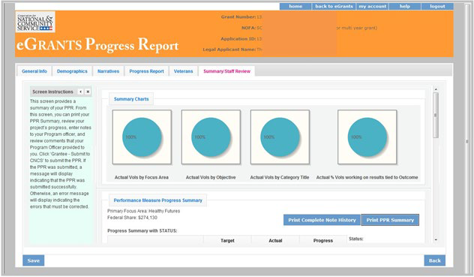This screenshot has height=277, width=474.
Task: Open the help menu item
Action: [x=405, y=6]
